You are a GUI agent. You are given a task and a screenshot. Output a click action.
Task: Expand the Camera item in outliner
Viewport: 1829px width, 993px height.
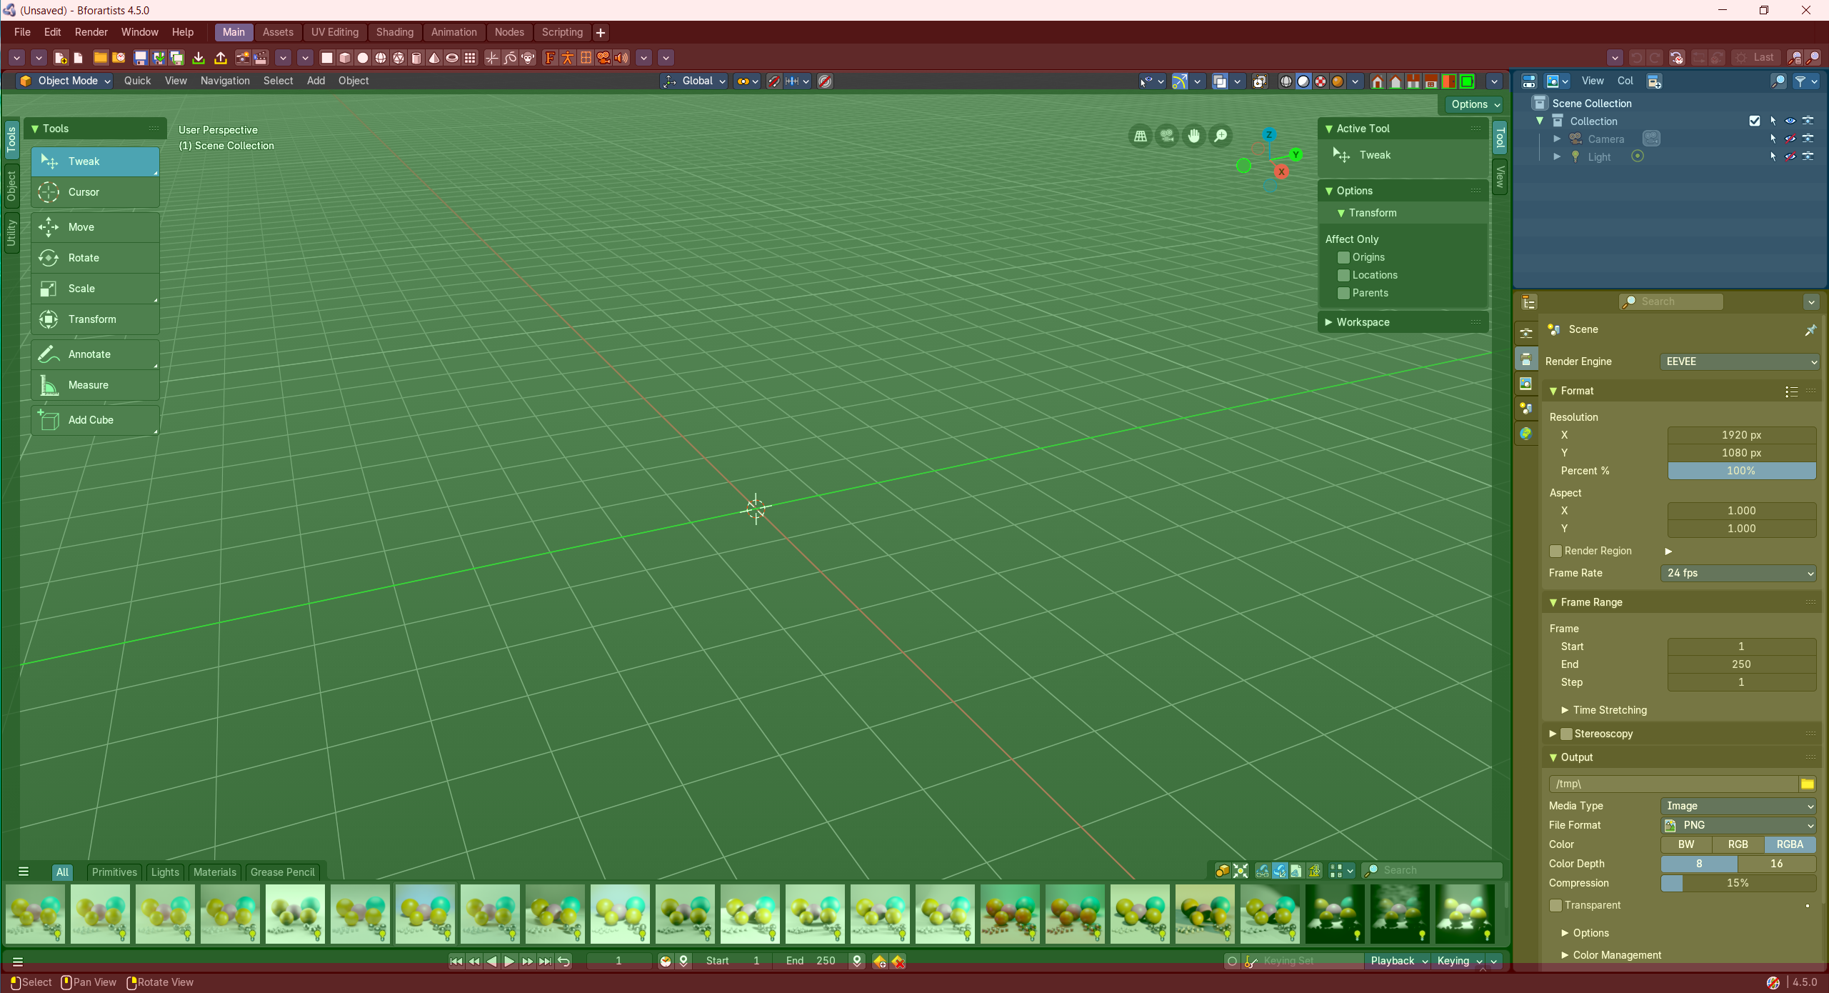(x=1557, y=139)
